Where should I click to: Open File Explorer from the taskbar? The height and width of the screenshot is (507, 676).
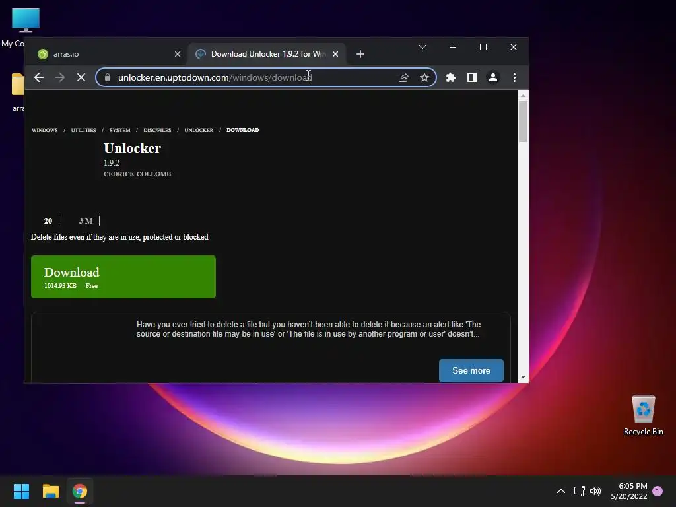(50, 491)
